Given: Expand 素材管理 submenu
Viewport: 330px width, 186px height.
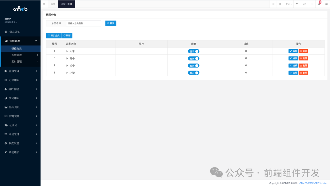Looking at the screenshot, I should (20, 61).
